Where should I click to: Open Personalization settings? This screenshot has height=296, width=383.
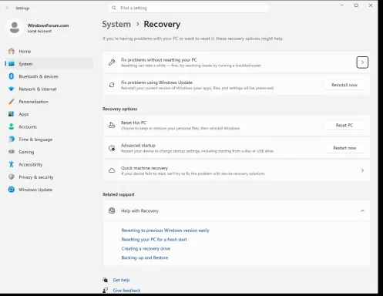pyautogui.click(x=49, y=102)
